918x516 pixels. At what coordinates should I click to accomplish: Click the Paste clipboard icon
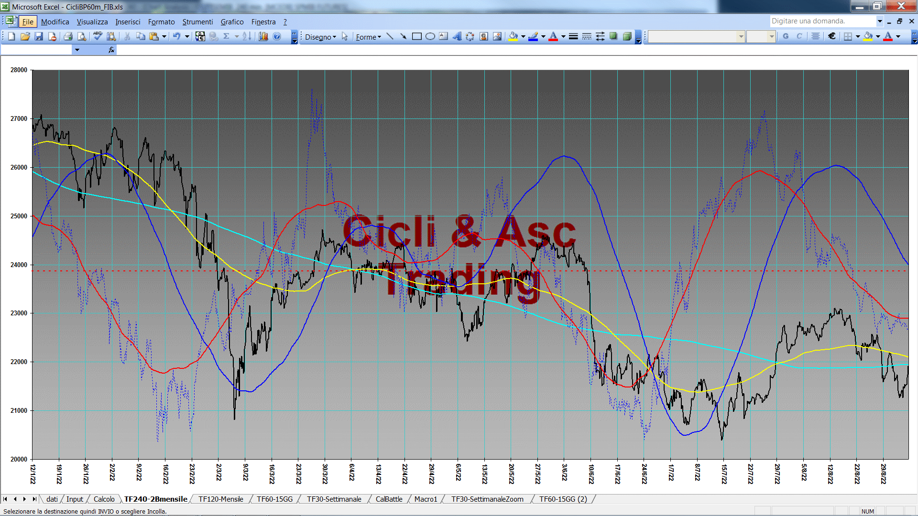pyautogui.click(x=154, y=36)
